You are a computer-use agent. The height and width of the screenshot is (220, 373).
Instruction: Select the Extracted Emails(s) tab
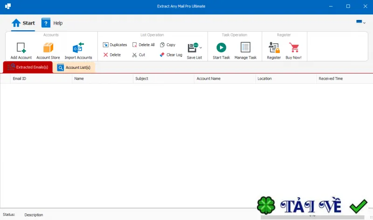28,67
